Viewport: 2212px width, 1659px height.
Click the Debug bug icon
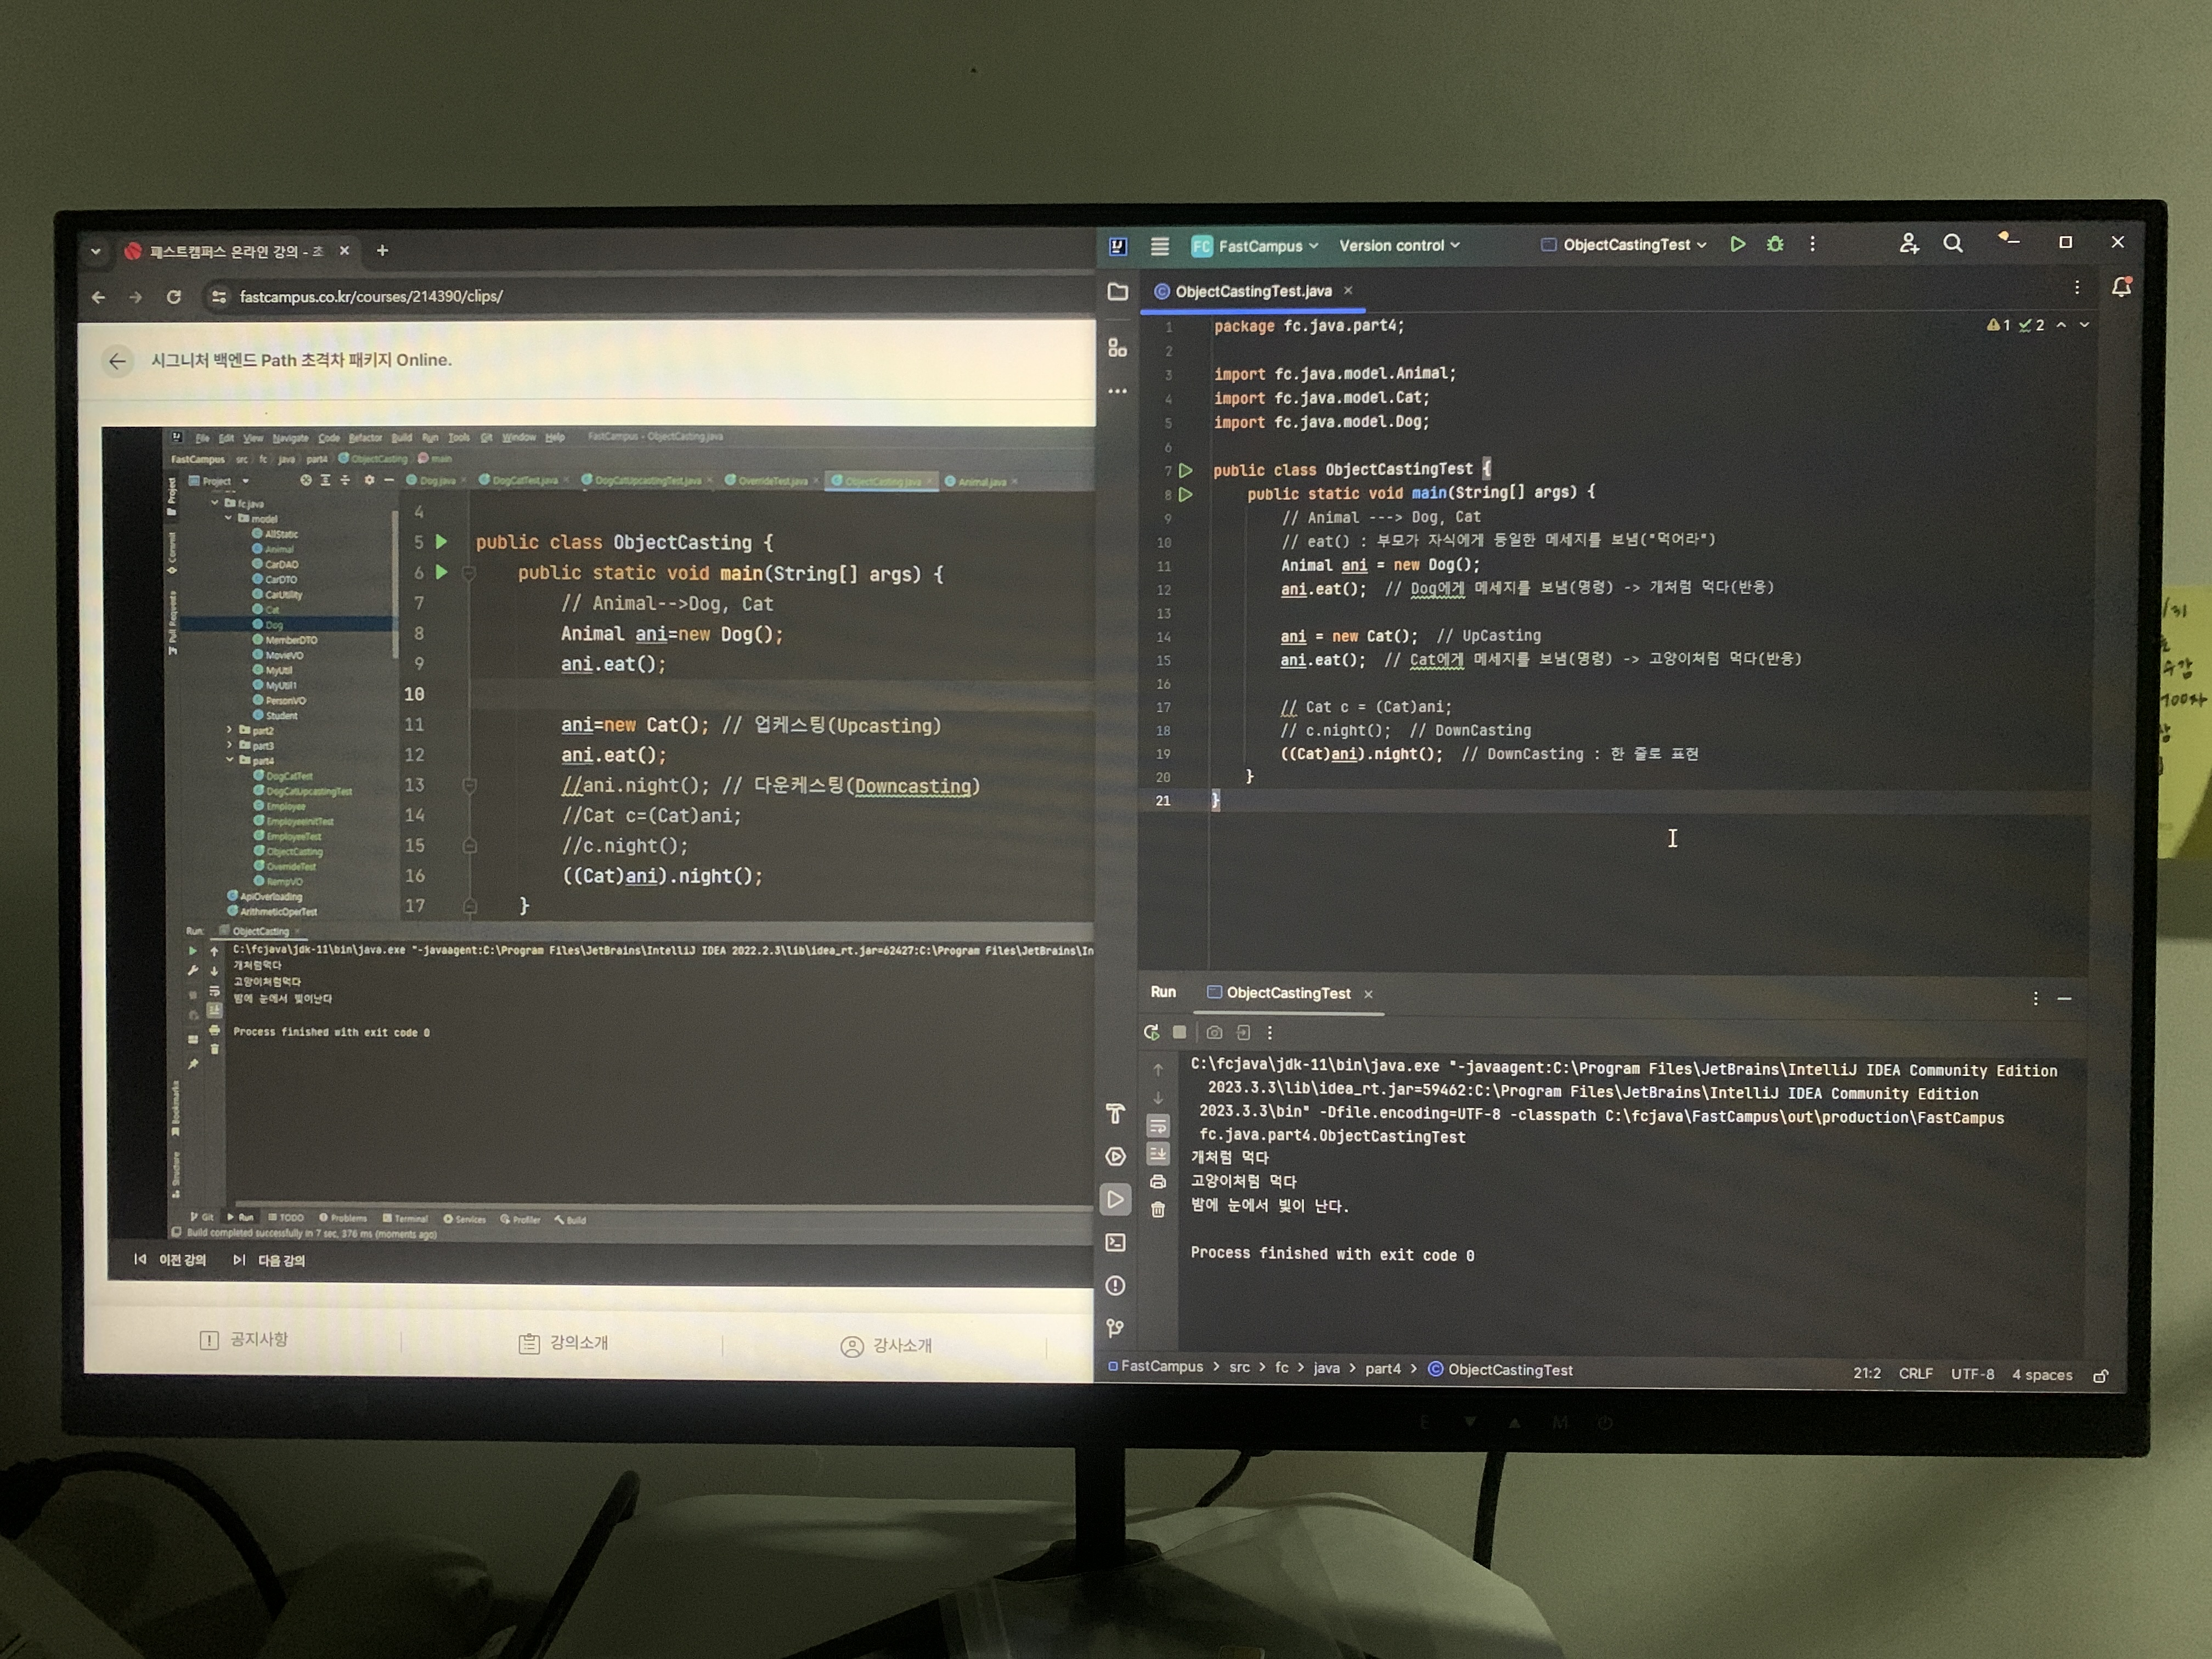[x=1775, y=245]
